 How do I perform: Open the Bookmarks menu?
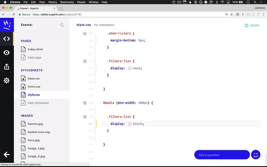(x=67, y=2)
